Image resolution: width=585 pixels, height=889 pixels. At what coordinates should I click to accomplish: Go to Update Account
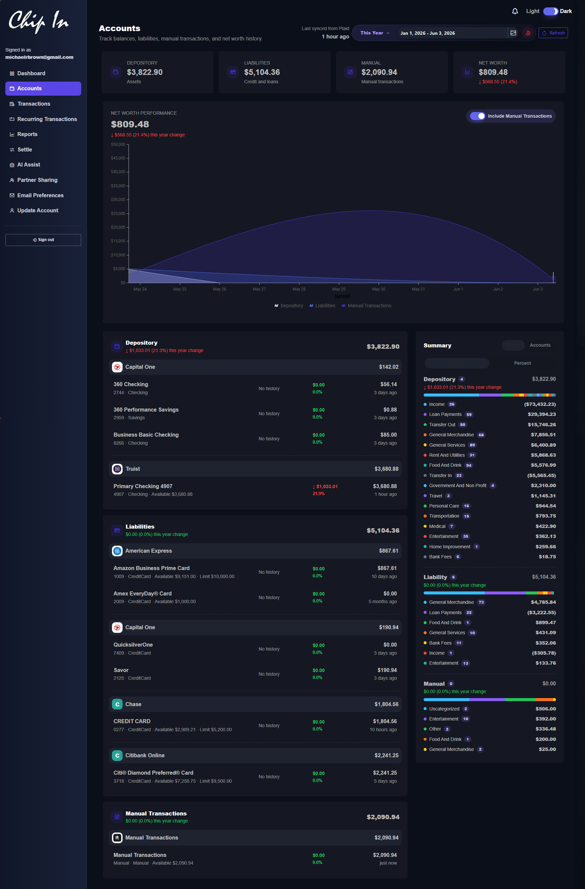tap(43, 211)
